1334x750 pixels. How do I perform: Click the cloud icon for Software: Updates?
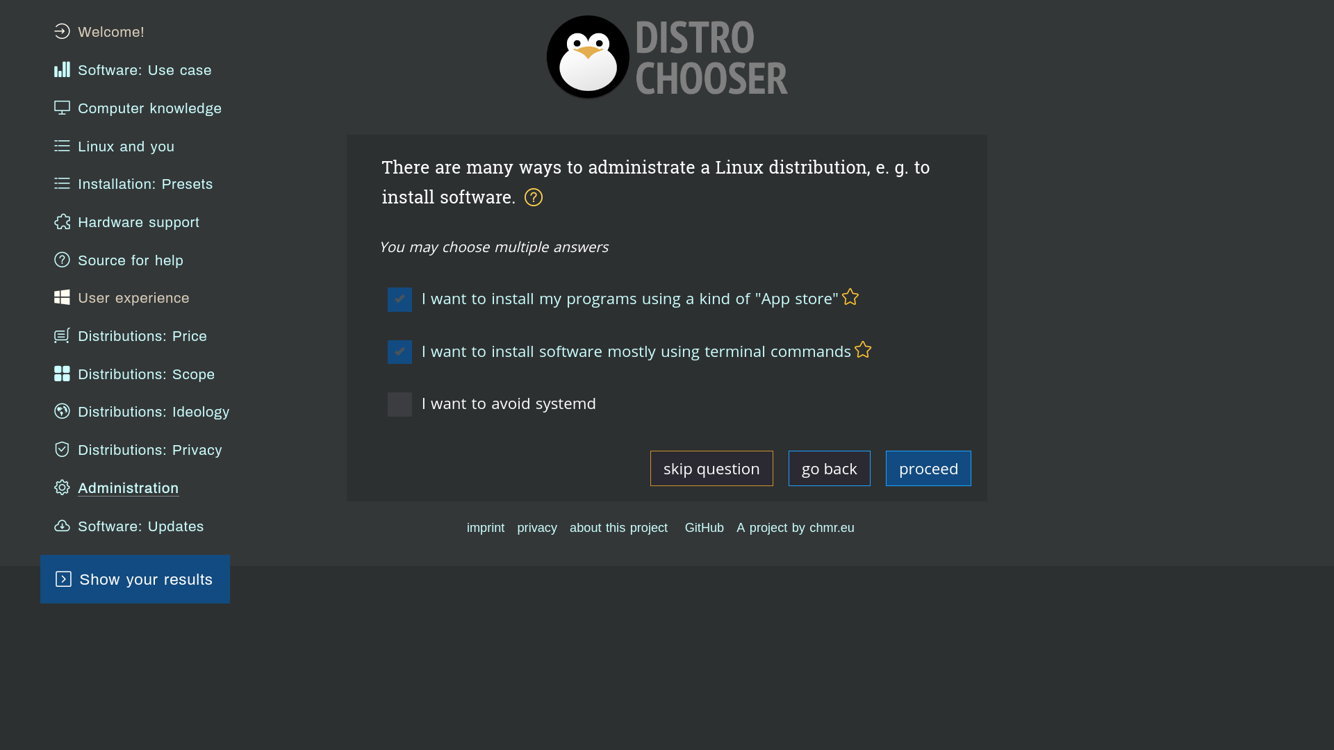pos(62,526)
